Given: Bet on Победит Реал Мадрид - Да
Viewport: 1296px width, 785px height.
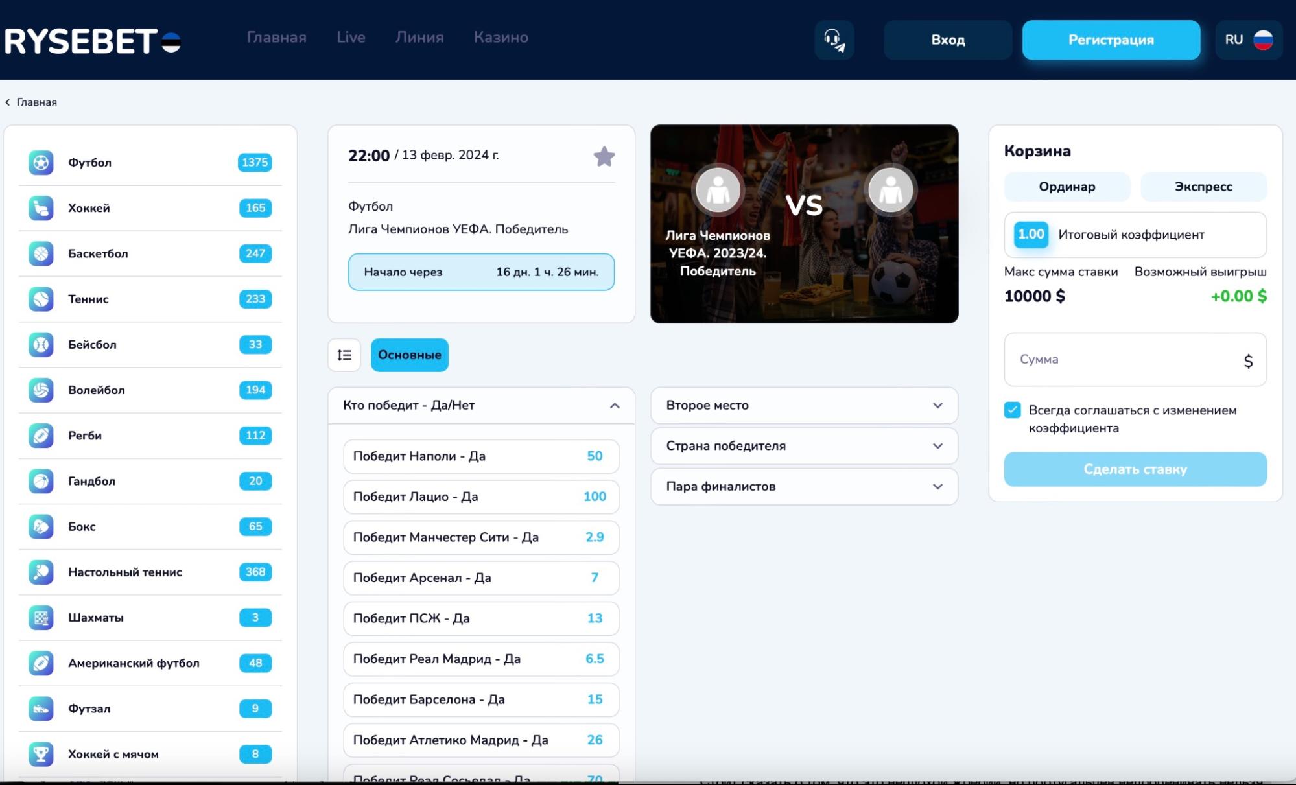Looking at the screenshot, I should click(x=481, y=659).
